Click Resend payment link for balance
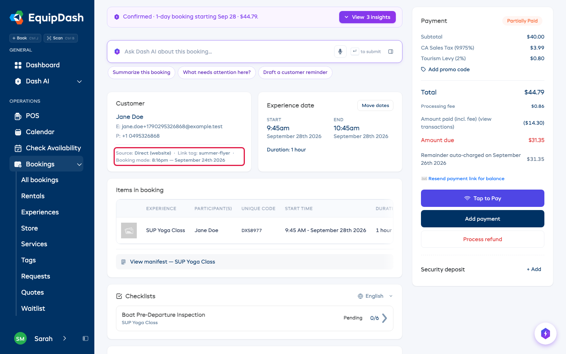 [x=466, y=179]
